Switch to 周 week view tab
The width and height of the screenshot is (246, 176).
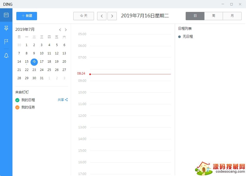point(213,16)
